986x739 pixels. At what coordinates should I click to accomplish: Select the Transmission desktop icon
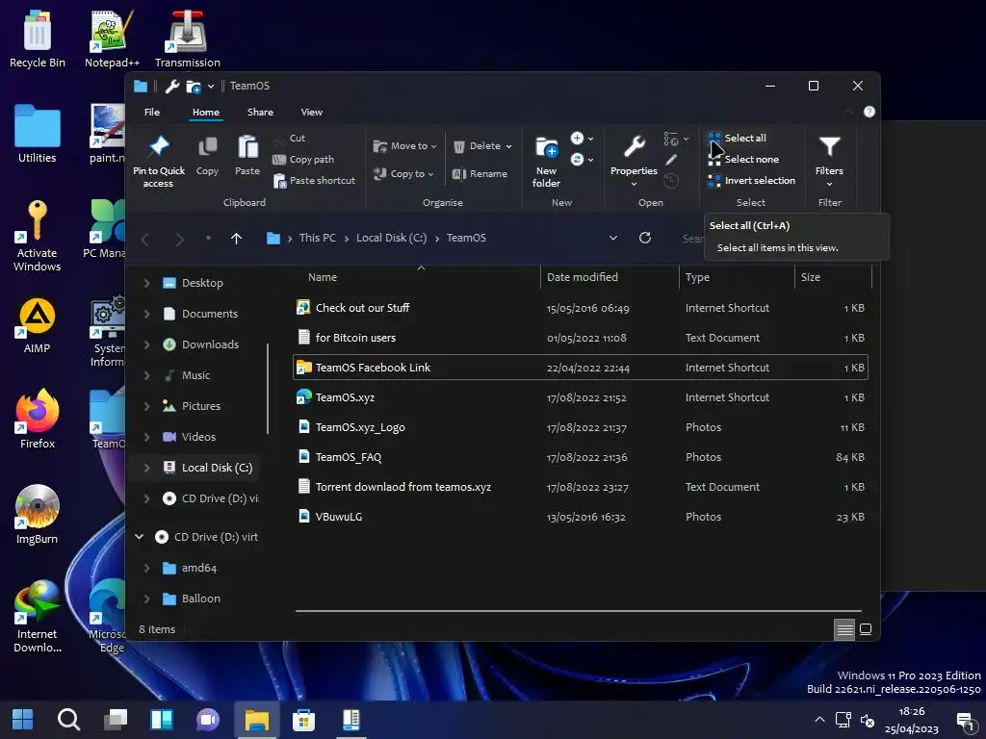[188, 38]
